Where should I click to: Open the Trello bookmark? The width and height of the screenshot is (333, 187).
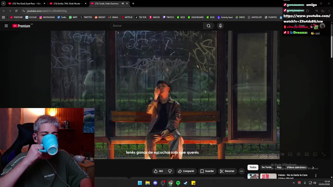tap(62, 17)
